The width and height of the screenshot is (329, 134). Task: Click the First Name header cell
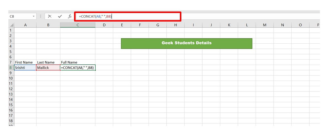[25, 62]
